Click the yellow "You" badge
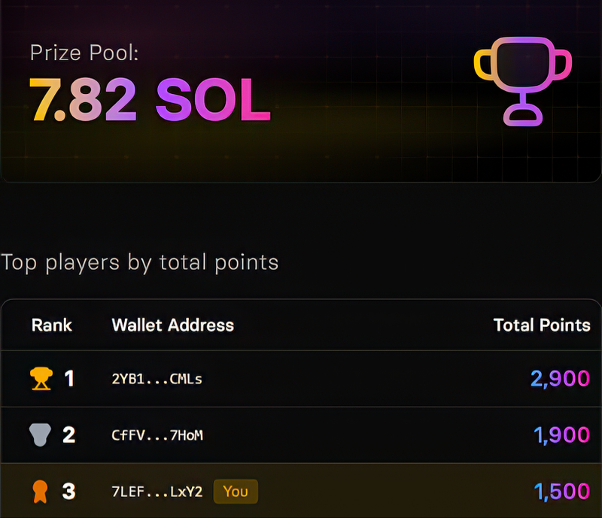602x518 pixels. click(x=236, y=492)
